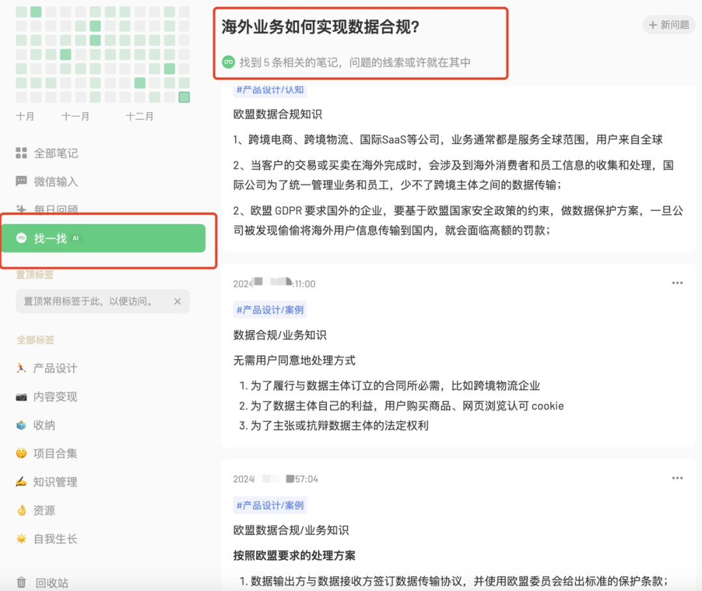Open the 产品设计 tag
702x591 pixels.
tap(47, 368)
